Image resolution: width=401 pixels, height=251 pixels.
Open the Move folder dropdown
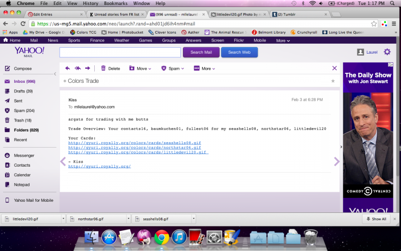(x=140, y=68)
